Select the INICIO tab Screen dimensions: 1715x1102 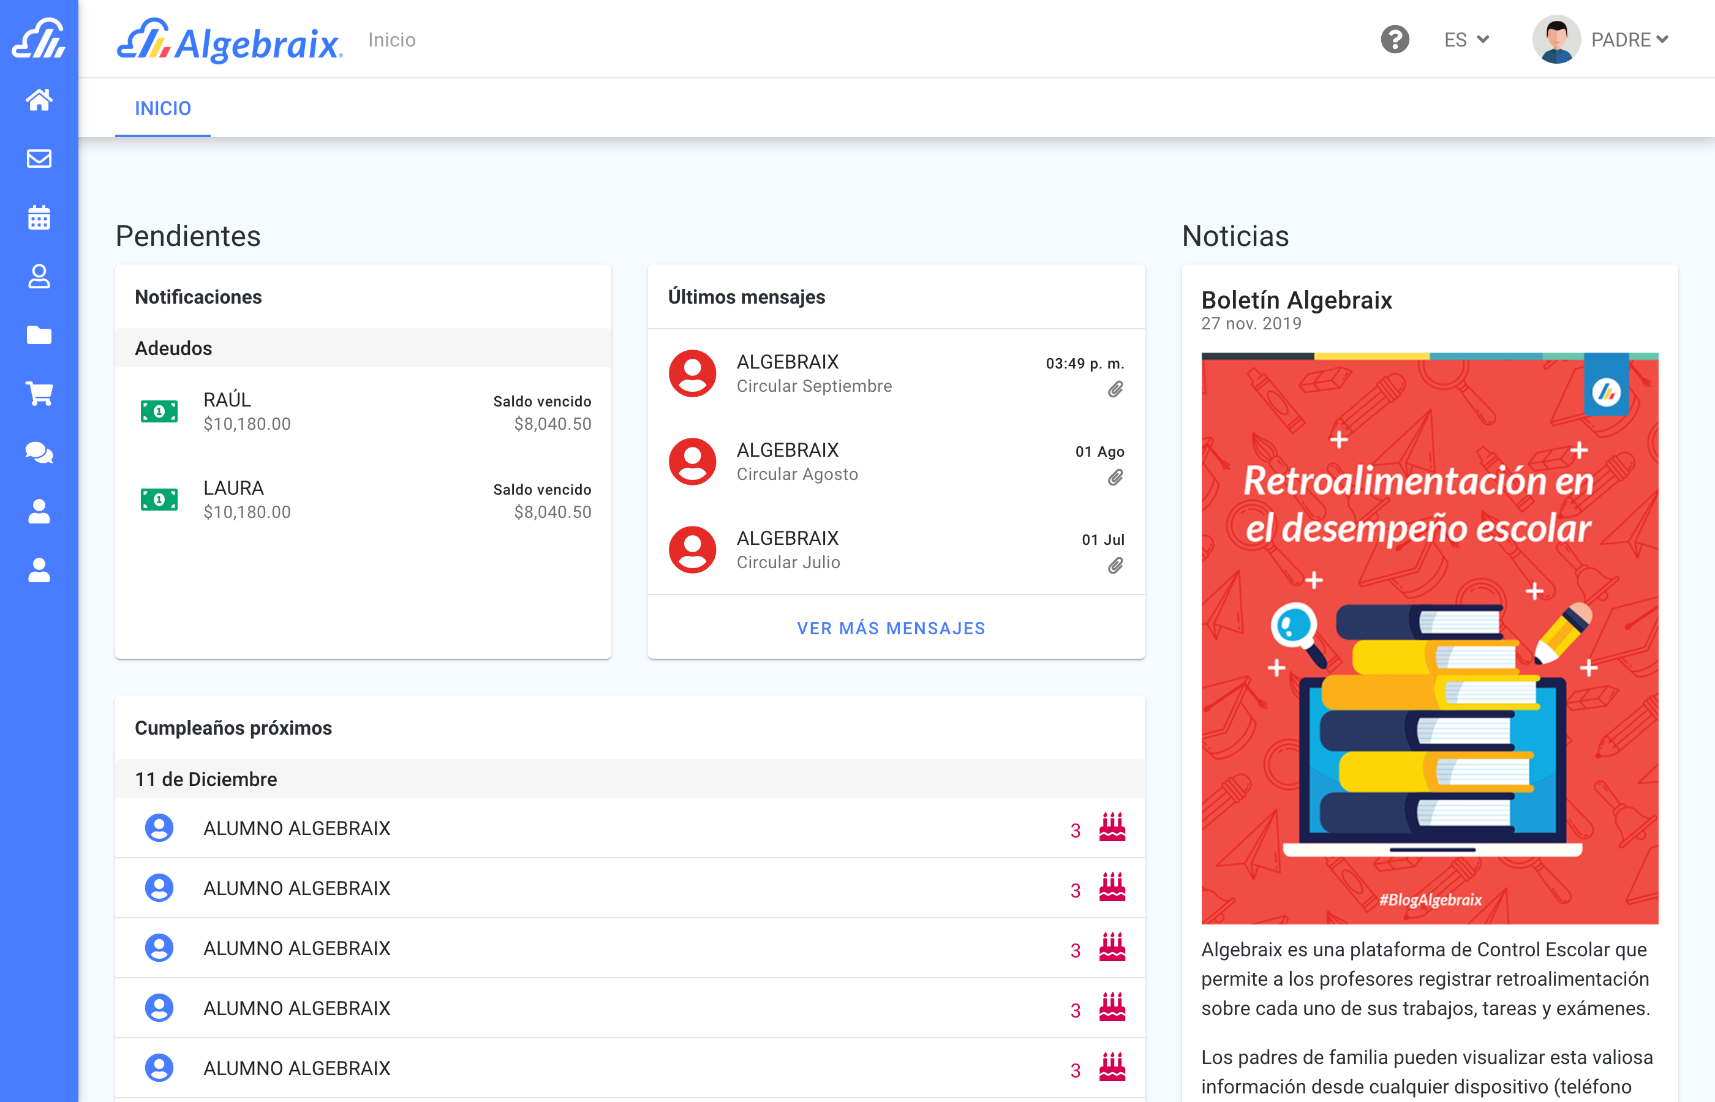[x=162, y=108]
